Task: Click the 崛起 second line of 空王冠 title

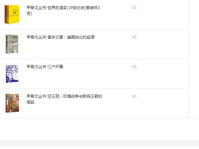Action: click(x=31, y=102)
